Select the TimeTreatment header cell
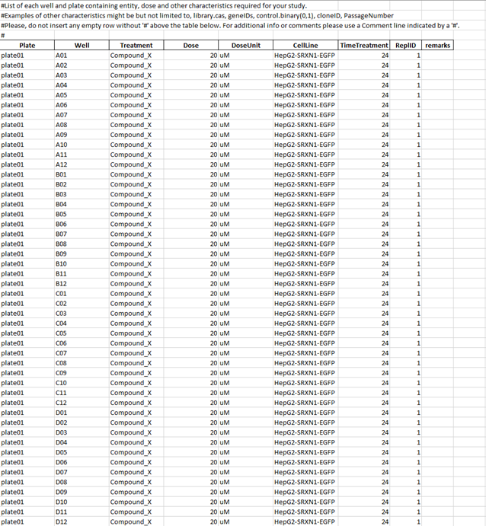The height and width of the screenshot is (526, 486). [364, 46]
